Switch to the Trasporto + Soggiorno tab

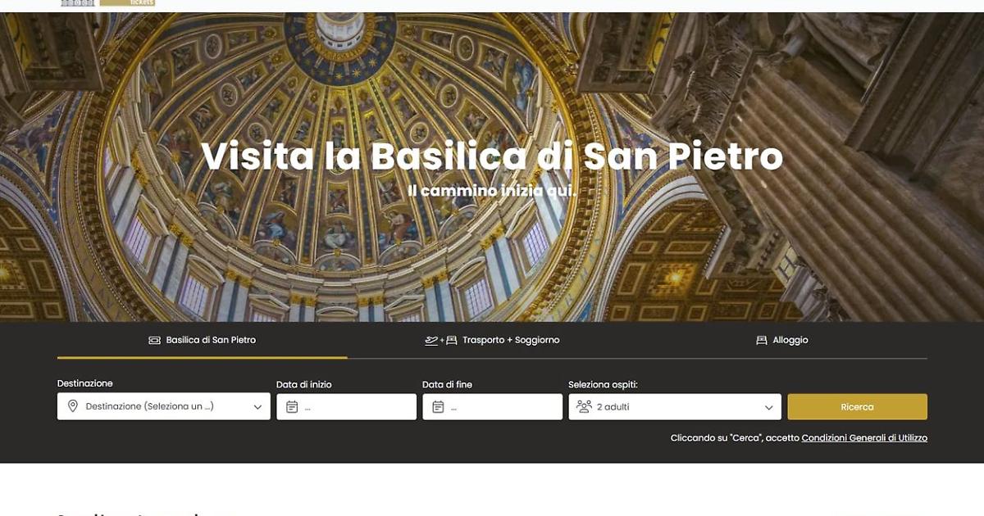pyautogui.click(x=492, y=340)
